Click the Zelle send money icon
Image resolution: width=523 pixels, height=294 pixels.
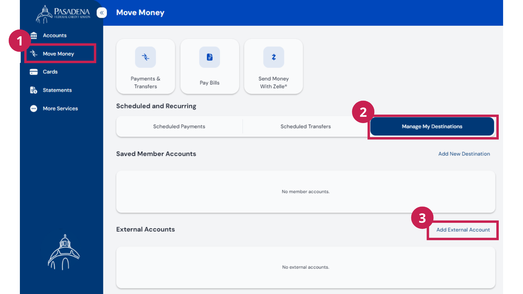pos(273,57)
